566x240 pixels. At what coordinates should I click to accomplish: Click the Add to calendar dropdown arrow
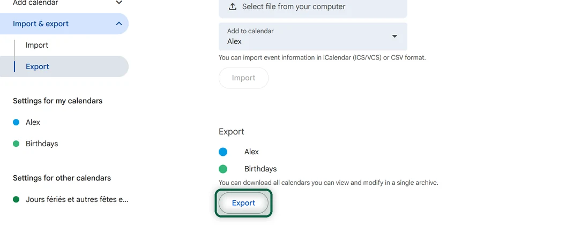[x=394, y=36]
